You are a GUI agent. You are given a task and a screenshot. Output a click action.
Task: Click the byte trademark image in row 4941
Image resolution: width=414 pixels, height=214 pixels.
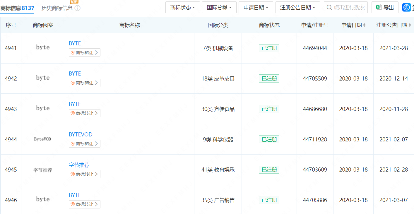point(43,47)
